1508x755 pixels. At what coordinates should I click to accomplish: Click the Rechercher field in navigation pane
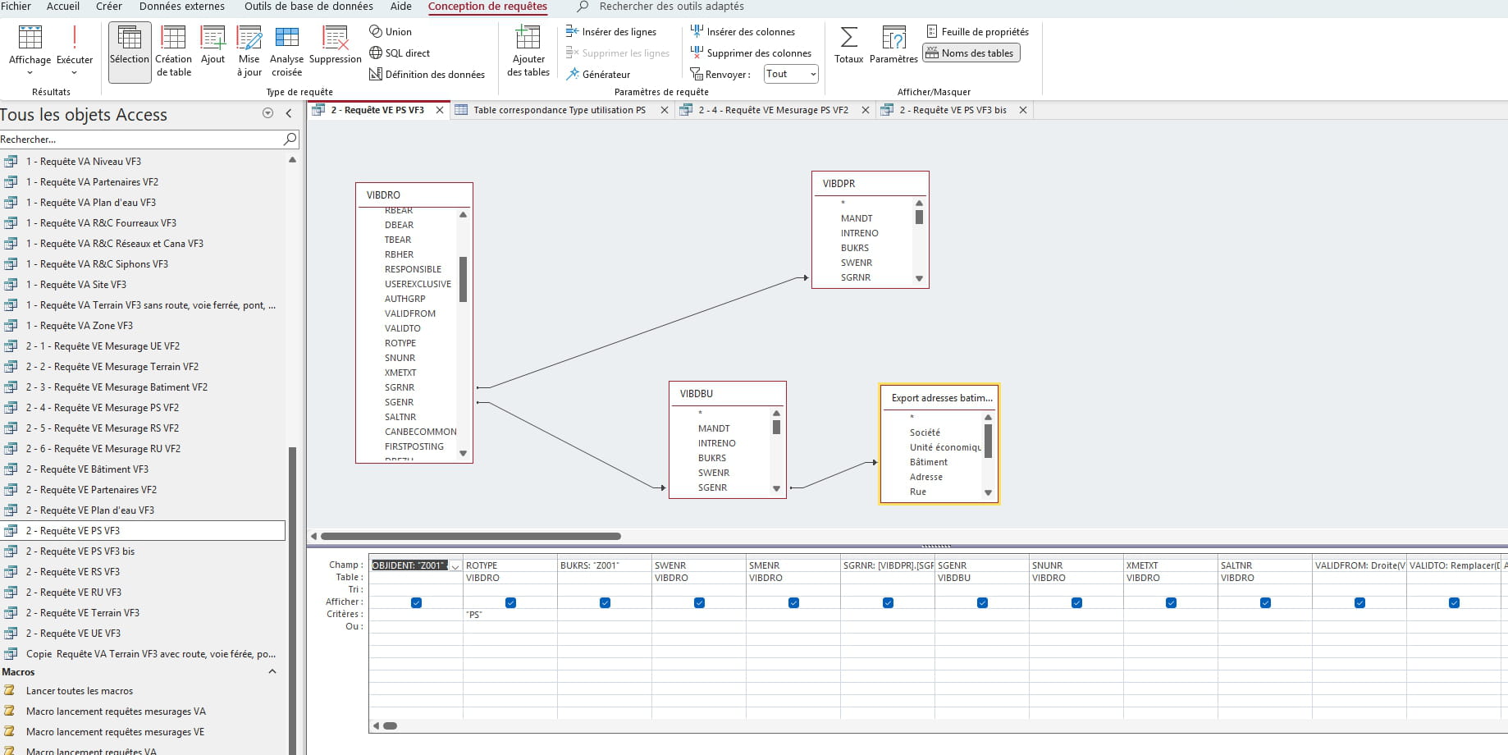139,140
